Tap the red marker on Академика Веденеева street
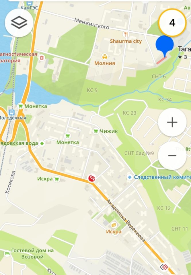Image resolution: width=191 pixels, height=275 pixels. (92, 178)
